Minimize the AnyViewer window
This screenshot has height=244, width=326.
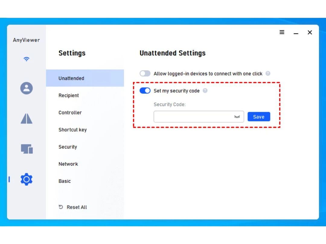pyautogui.click(x=296, y=33)
